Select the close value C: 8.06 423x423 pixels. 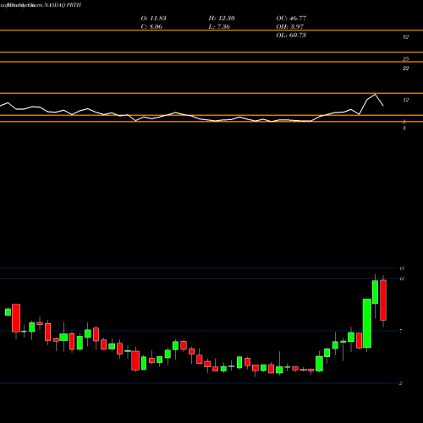click(151, 27)
